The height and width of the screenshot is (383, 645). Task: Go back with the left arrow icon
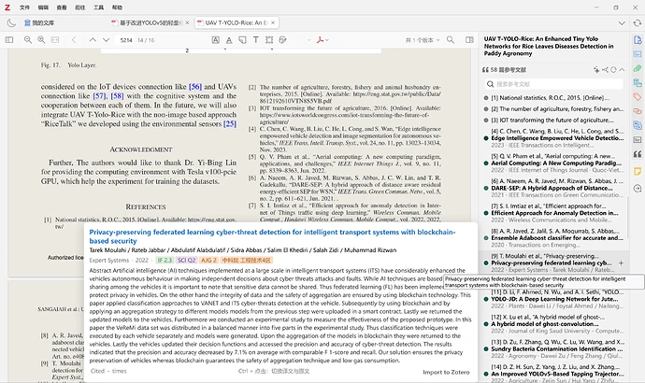click(74, 40)
